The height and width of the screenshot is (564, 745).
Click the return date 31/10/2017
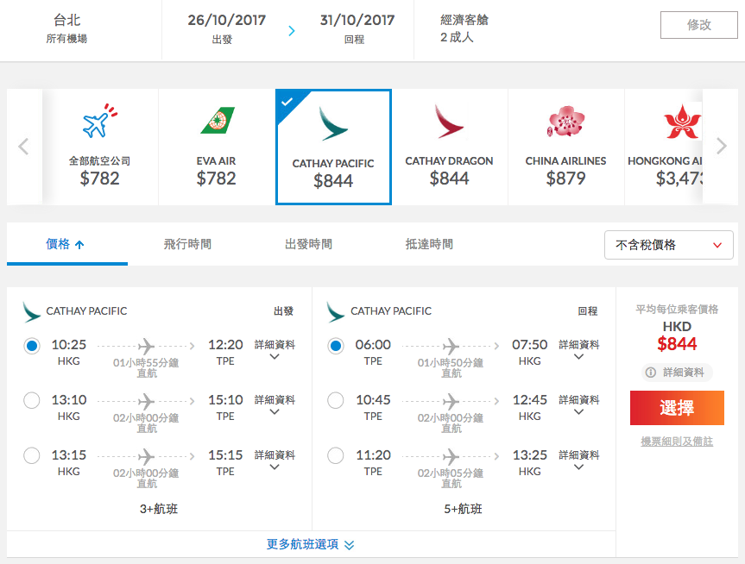tap(357, 20)
